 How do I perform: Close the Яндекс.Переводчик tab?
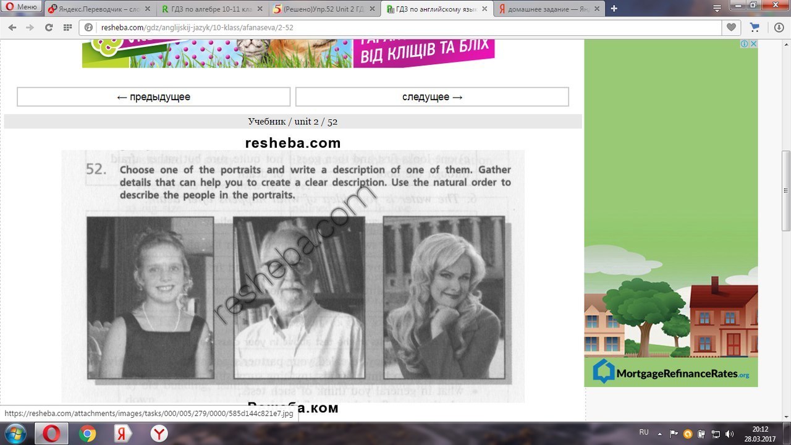(x=148, y=9)
